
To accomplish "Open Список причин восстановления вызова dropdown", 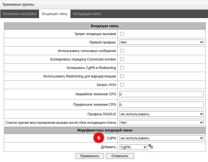I will (x=161, y=123).
